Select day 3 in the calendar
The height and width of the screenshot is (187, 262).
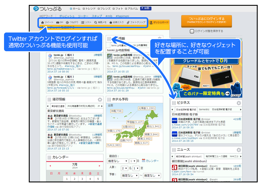[82, 179]
